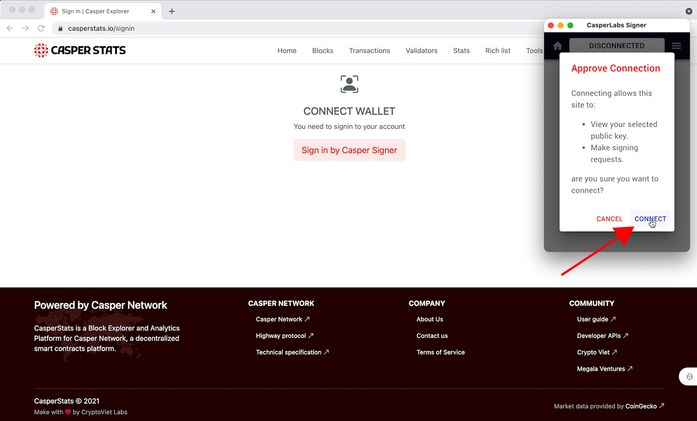Image resolution: width=697 pixels, height=421 pixels.
Task: Open the Terms of Service footer link
Action: (x=441, y=352)
